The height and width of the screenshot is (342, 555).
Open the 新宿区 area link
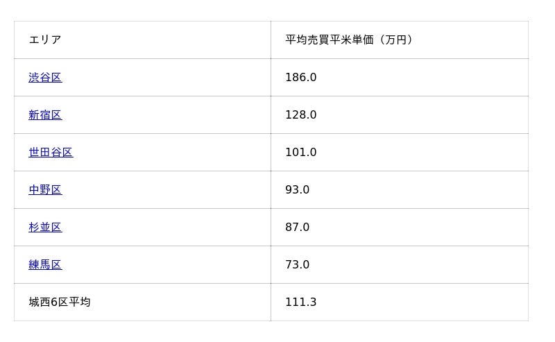pos(45,115)
